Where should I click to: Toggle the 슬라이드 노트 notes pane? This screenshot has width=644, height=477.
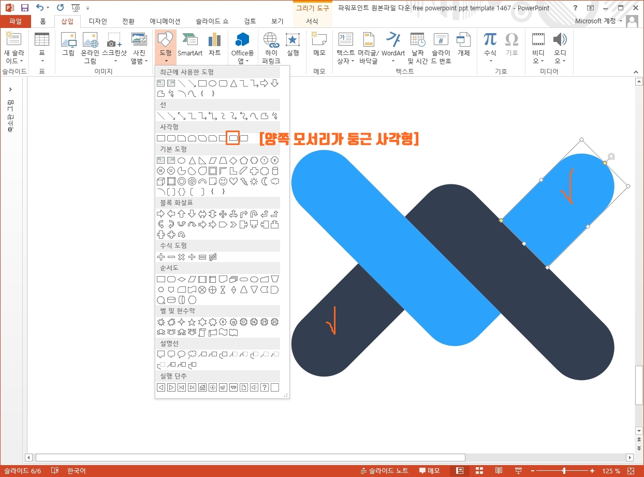[385, 471]
